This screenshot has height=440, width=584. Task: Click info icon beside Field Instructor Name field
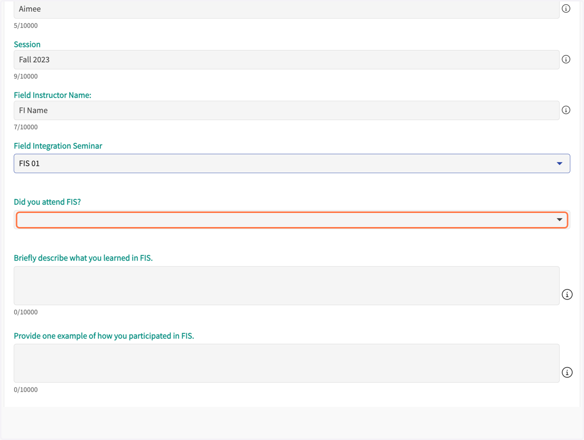coord(566,110)
